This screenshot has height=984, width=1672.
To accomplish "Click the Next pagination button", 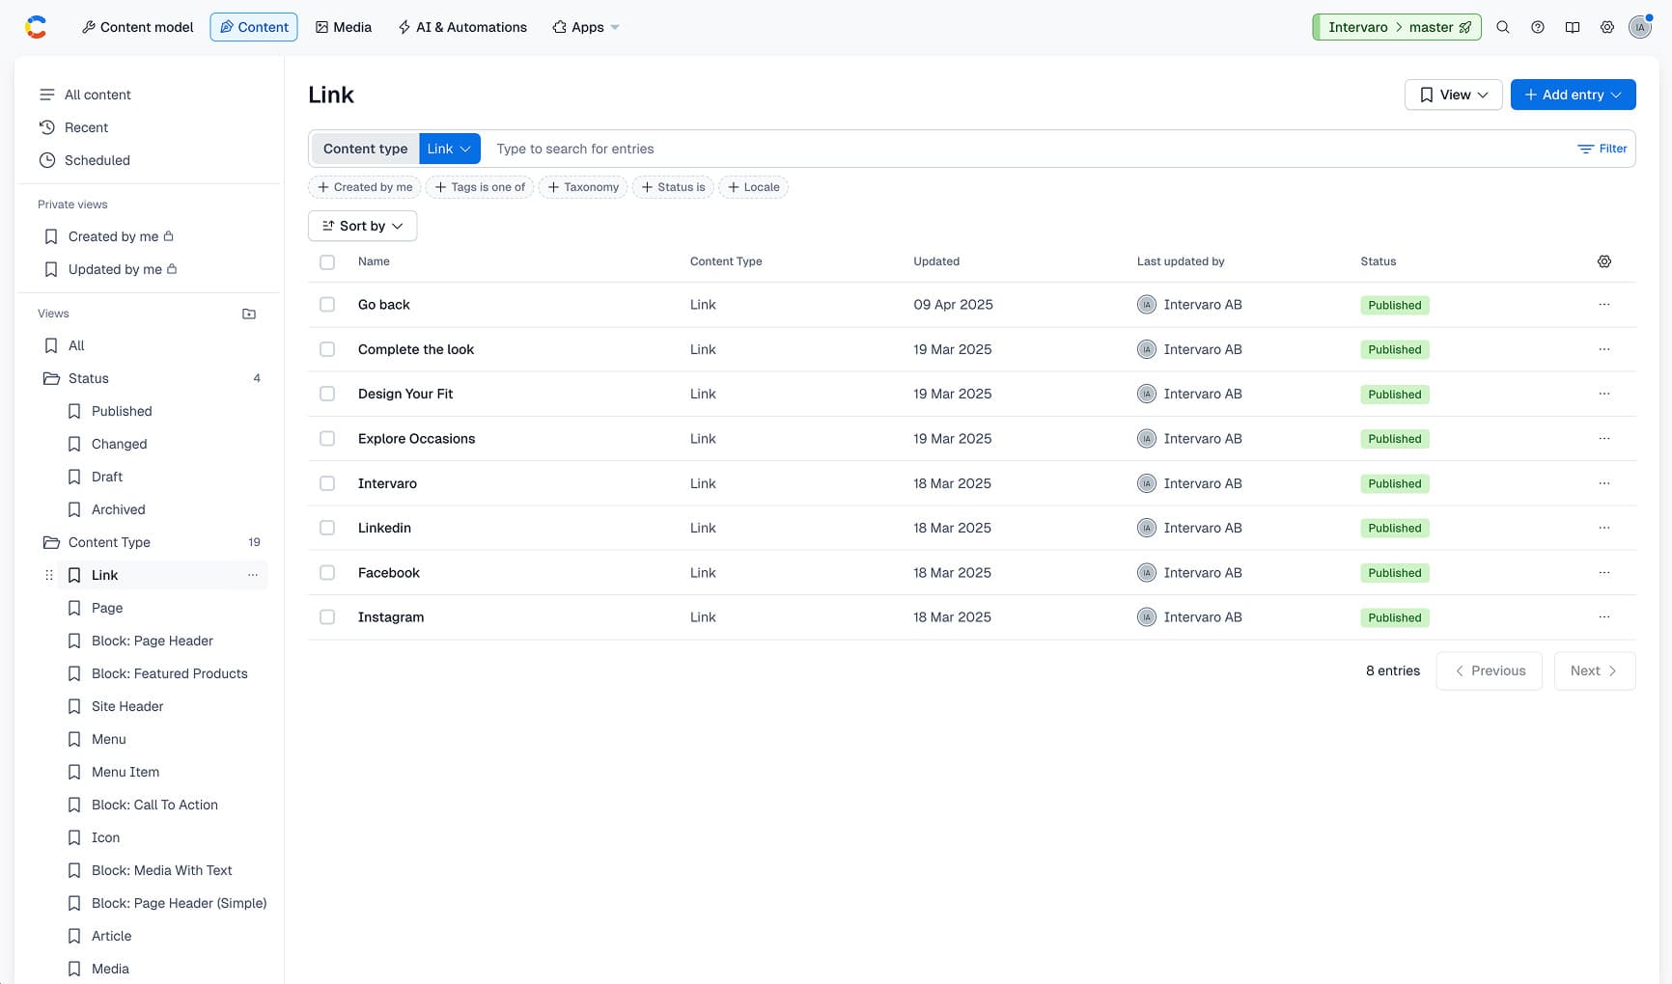I will tap(1594, 670).
